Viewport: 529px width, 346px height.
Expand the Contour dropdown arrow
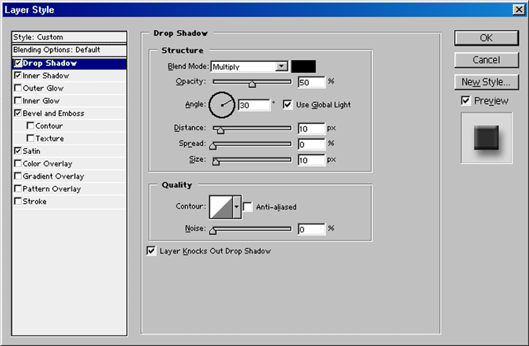(x=237, y=207)
